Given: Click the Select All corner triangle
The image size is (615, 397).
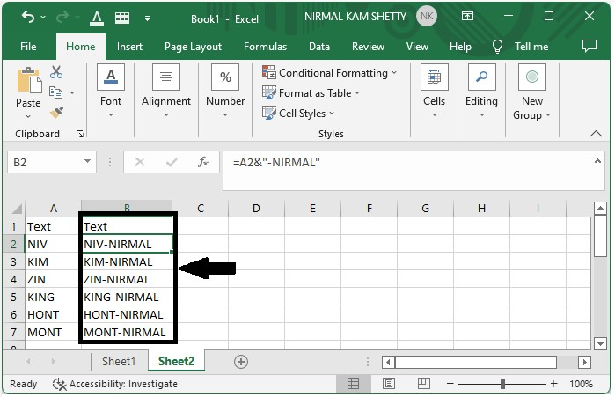Looking at the screenshot, I should (16, 209).
